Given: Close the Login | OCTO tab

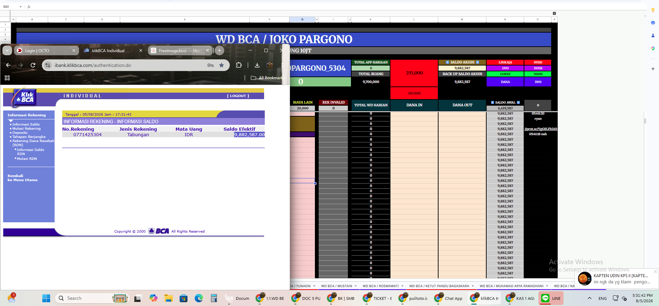Looking at the screenshot, I should click(x=74, y=50).
